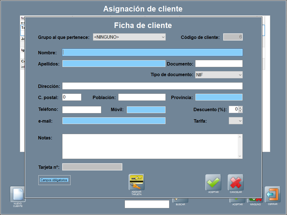Click the Dirección address field

tap(152, 86)
